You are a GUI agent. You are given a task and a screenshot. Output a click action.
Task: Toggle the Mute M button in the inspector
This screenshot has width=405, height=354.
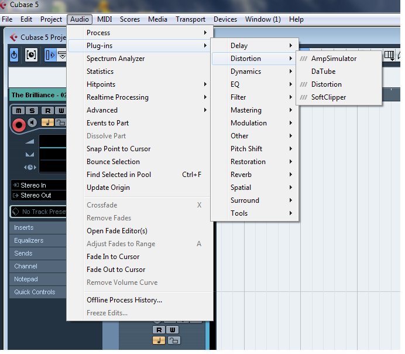point(19,111)
